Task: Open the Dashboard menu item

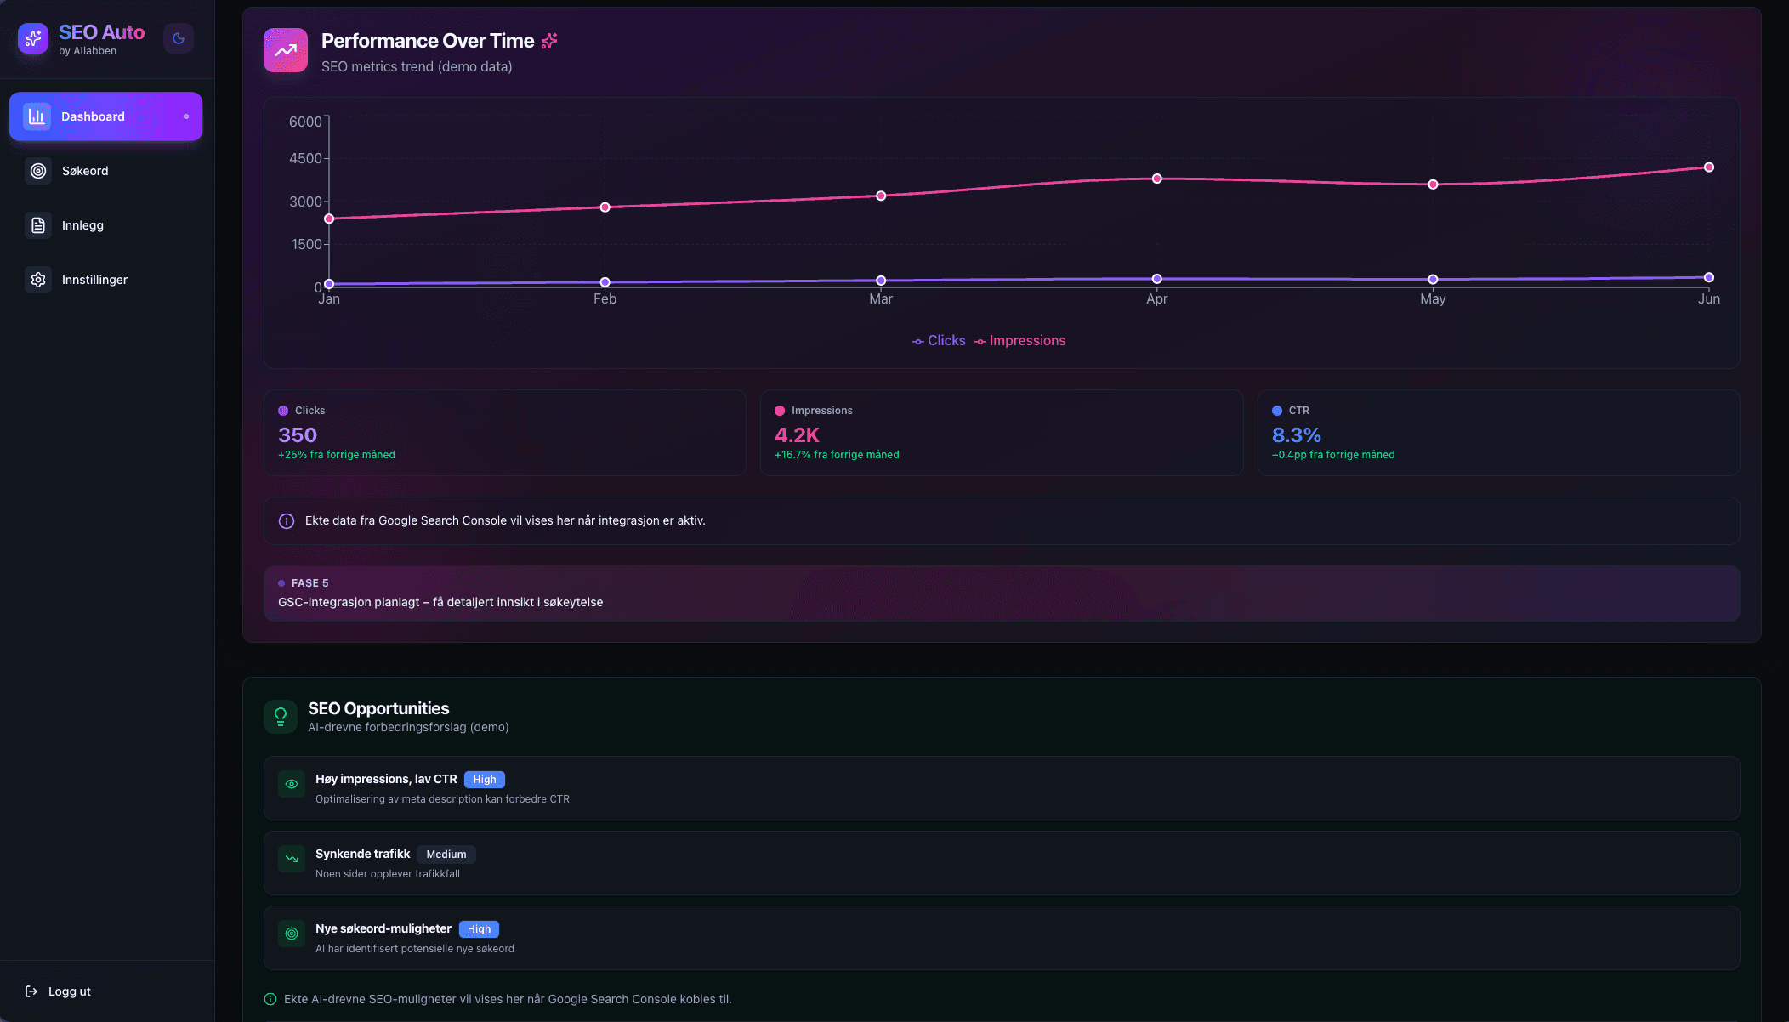Action: (x=105, y=116)
